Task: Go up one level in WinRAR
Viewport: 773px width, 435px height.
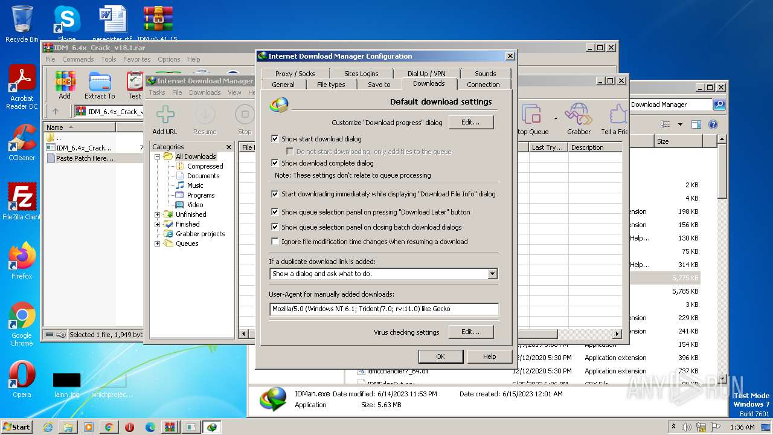Action: 56,111
